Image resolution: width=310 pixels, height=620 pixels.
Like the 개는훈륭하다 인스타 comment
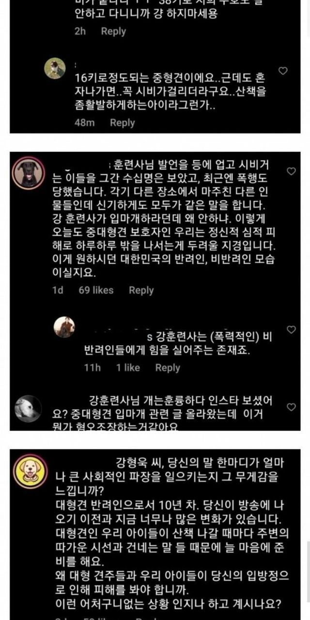click(291, 407)
